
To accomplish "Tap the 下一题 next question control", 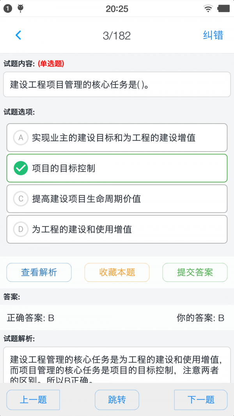I will [200, 400].
